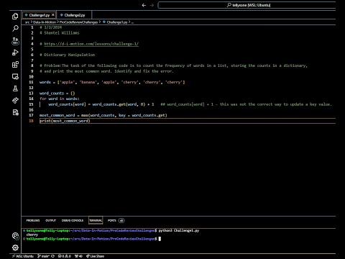Click line number 11 in gutter
The height and width of the screenshot is (259, 345).
point(31,82)
